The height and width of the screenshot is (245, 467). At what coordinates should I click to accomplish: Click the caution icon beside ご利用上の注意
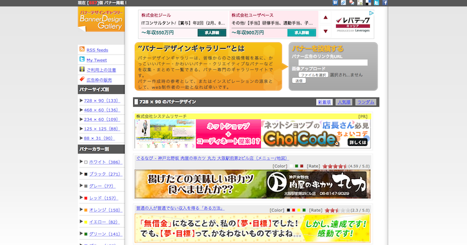click(82, 69)
